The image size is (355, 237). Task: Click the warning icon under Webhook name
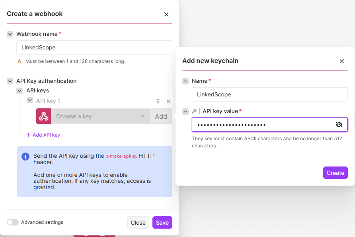point(20,61)
